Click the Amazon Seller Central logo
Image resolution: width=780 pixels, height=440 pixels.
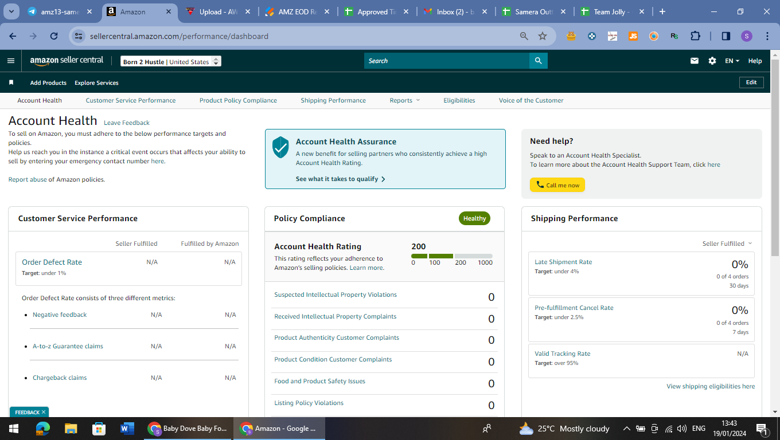(67, 61)
